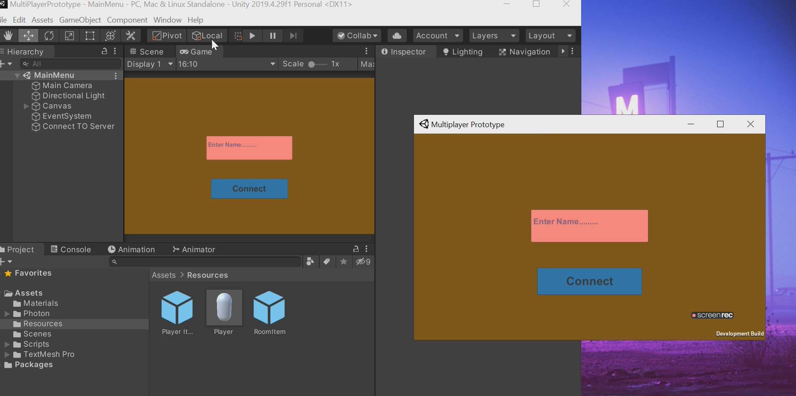Lock the Project panel
The width and height of the screenshot is (796, 396).
point(356,249)
